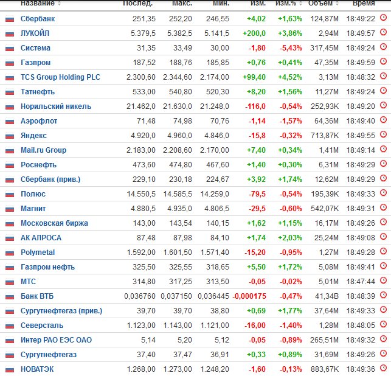Click the Russian flag icon beside ЛУКОЙЛ
The height and width of the screenshot is (376, 391).
coord(10,33)
